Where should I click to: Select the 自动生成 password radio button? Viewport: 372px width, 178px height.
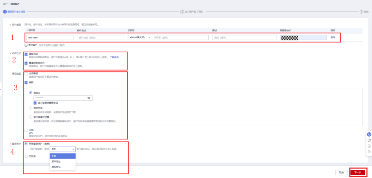pyautogui.click(x=31, y=108)
